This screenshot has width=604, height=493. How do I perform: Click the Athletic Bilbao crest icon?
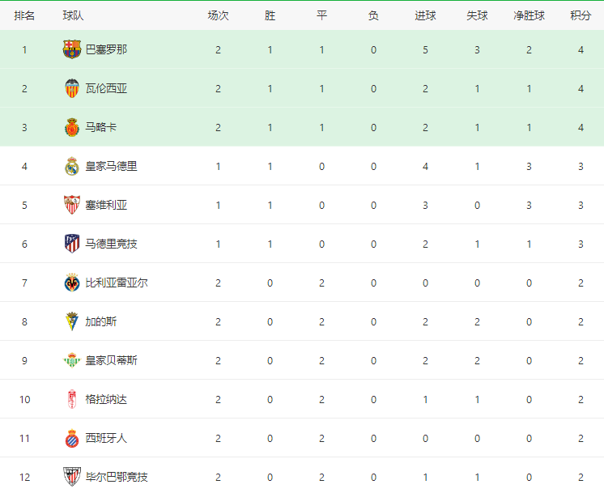pyautogui.click(x=72, y=477)
